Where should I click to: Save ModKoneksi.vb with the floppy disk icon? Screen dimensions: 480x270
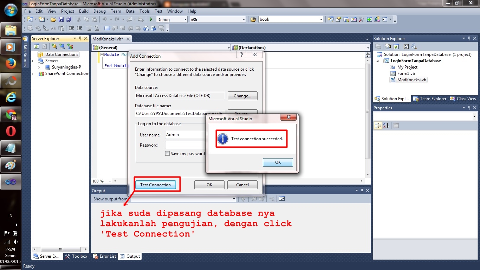pos(61,20)
